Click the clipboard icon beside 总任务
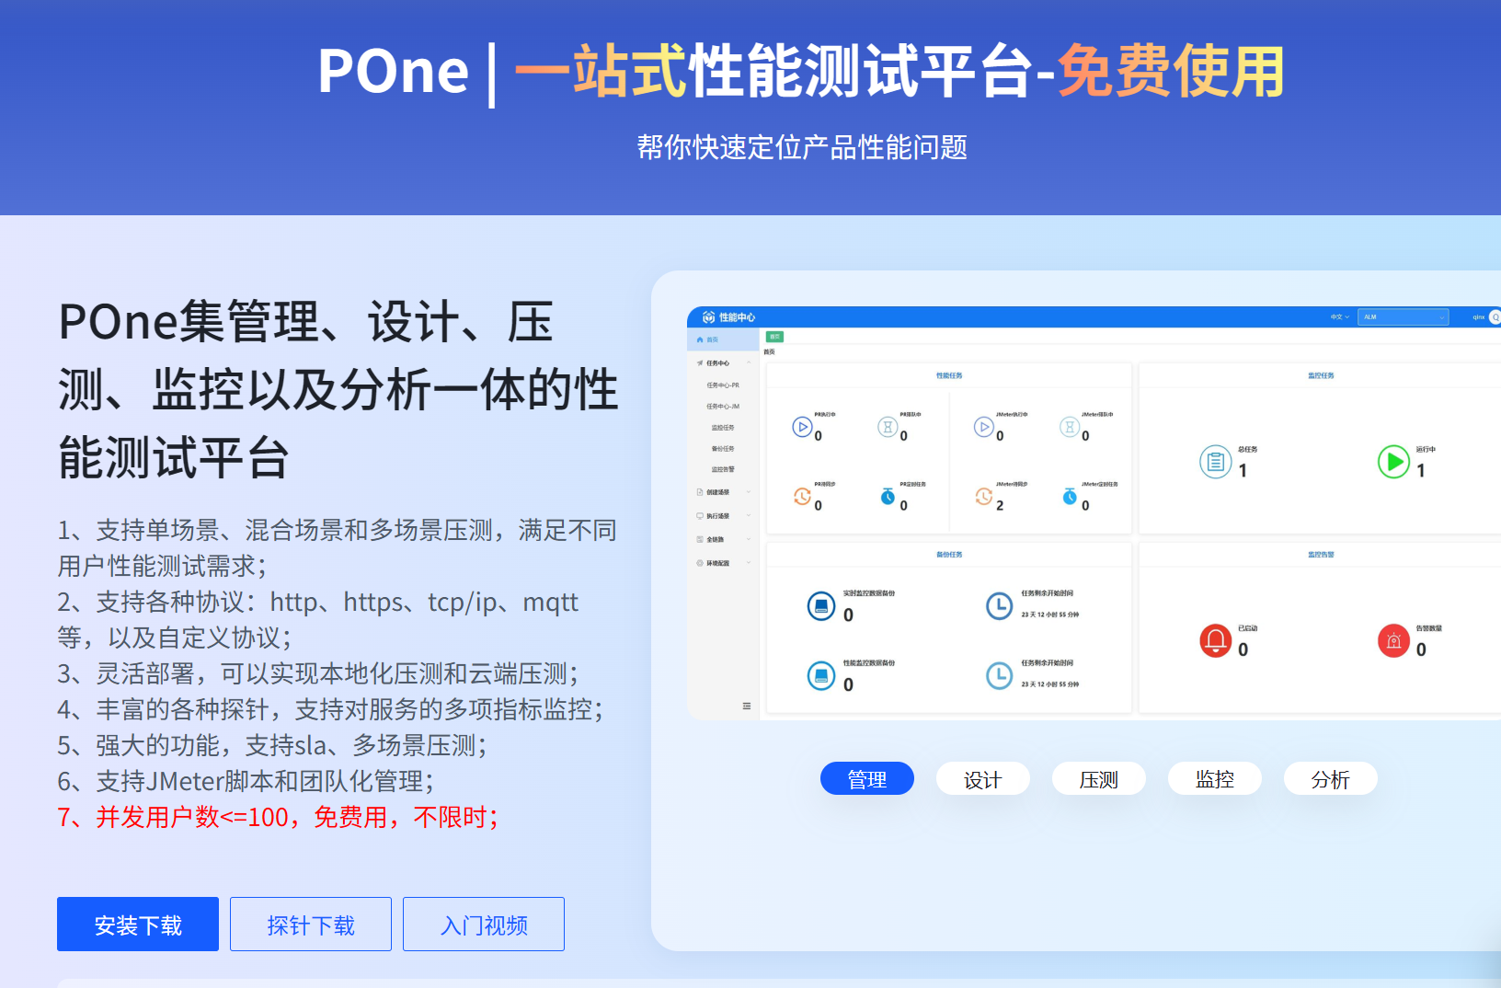This screenshot has width=1501, height=988. [1215, 462]
